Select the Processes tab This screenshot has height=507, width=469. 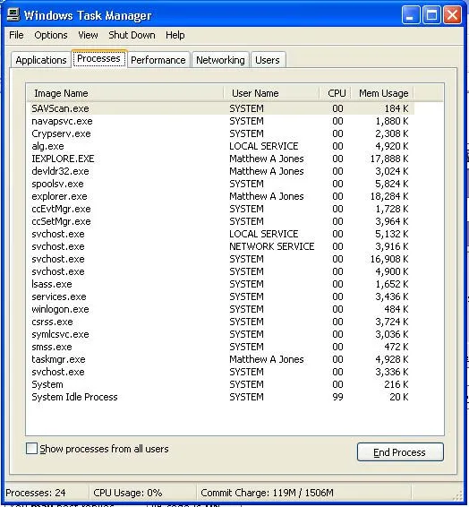click(98, 58)
